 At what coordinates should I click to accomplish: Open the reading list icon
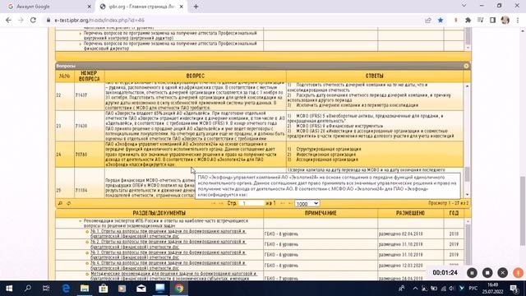tap(480, 20)
